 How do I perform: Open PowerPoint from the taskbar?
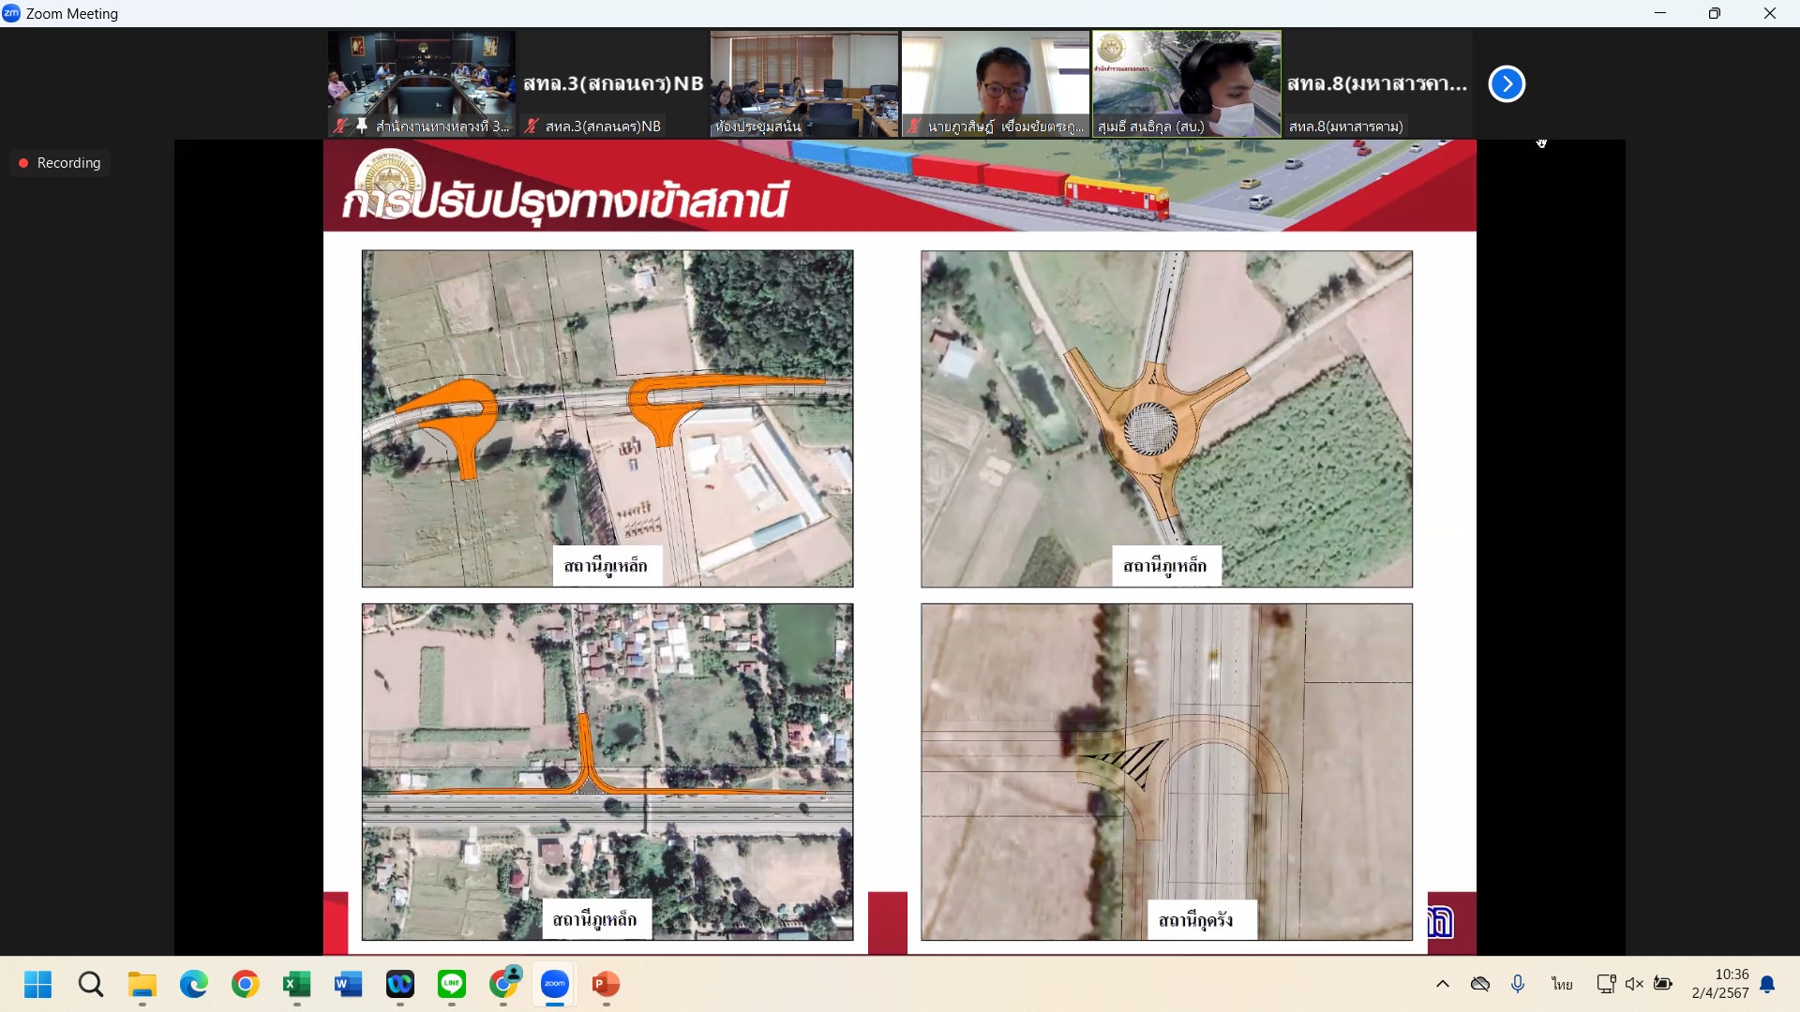606,984
